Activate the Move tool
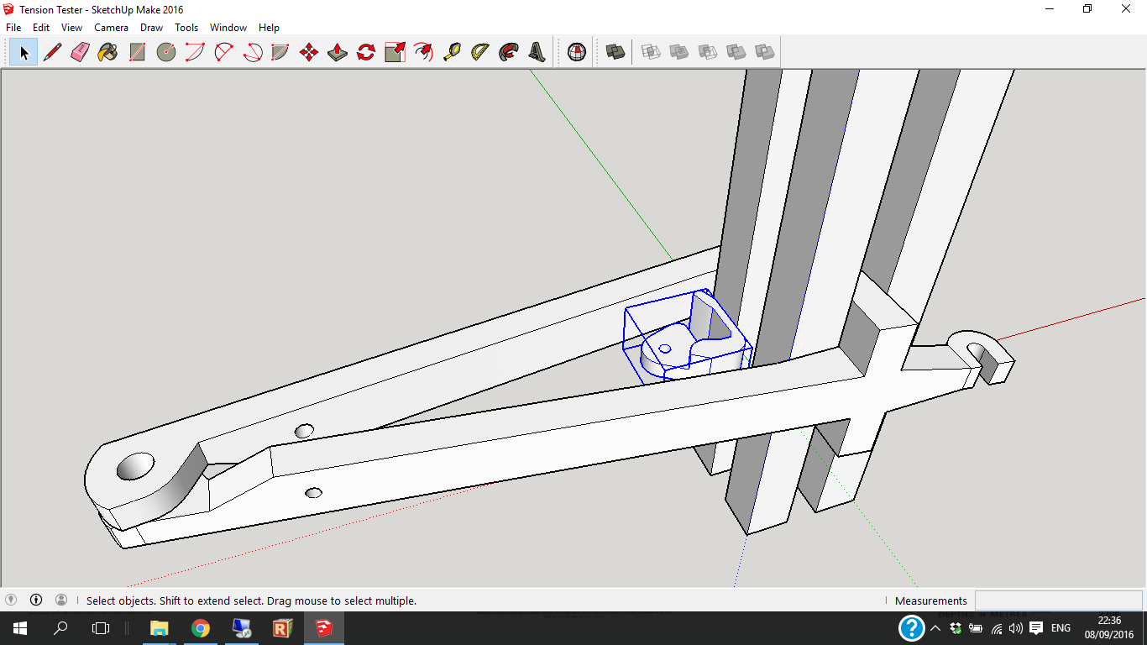The height and width of the screenshot is (645, 1147). click(x=309, y=52)
